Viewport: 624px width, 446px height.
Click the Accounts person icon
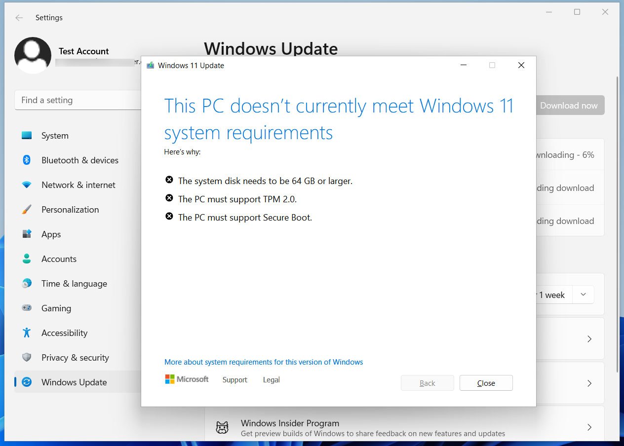[27, 259]
